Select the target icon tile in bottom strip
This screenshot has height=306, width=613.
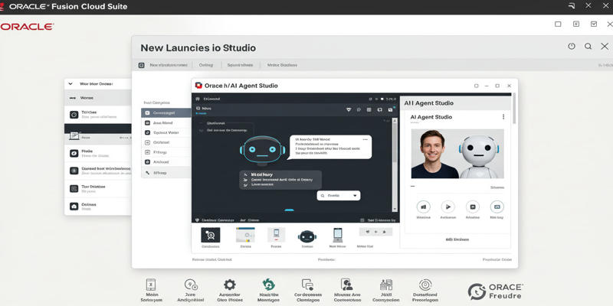click(x=210, y=236)
